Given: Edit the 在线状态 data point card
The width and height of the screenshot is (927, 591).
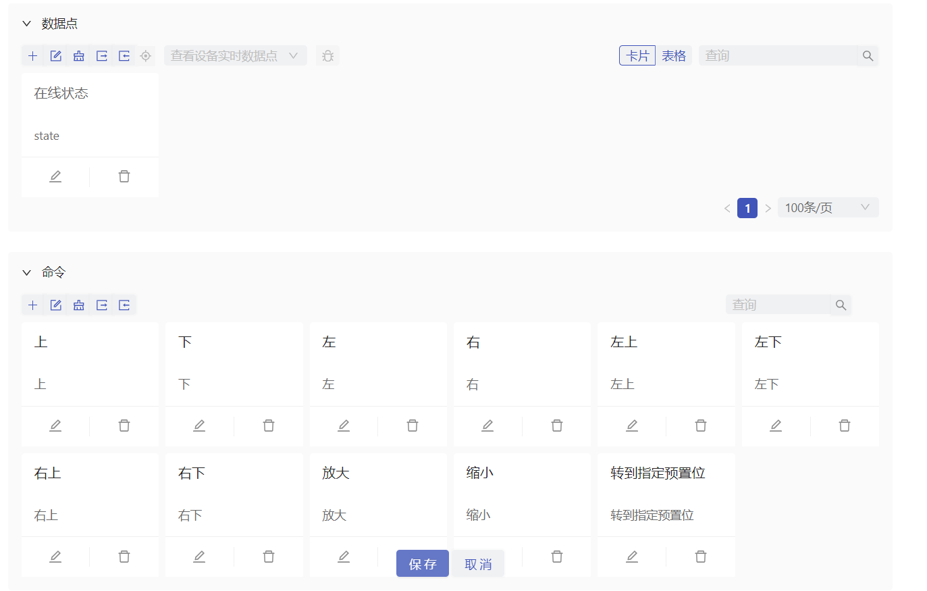Looking at the screenshot, I should click(x=55, y=177).
